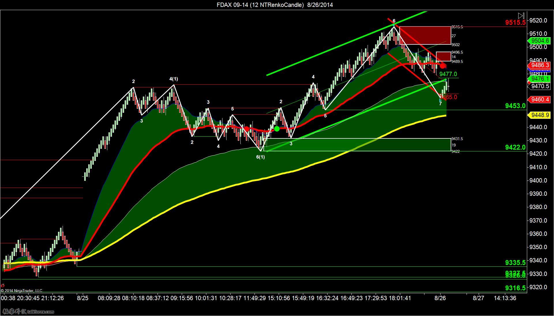Click the green 9316.5 level label

[515, 288]
